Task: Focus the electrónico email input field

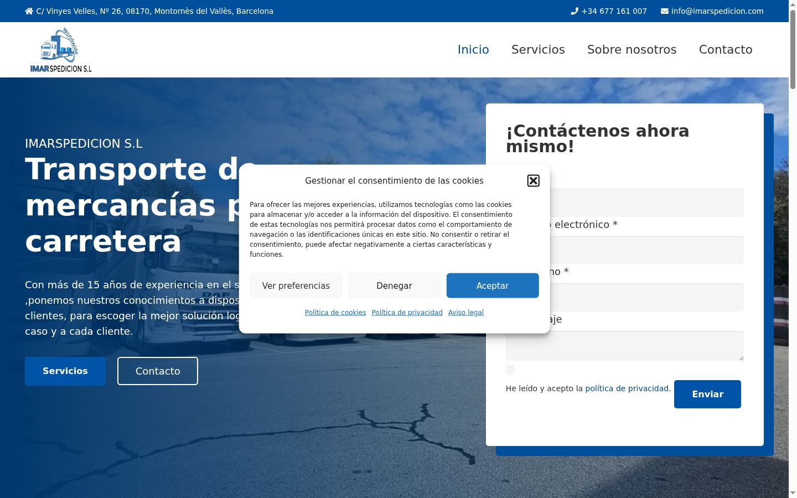Action: click(624, 250)
